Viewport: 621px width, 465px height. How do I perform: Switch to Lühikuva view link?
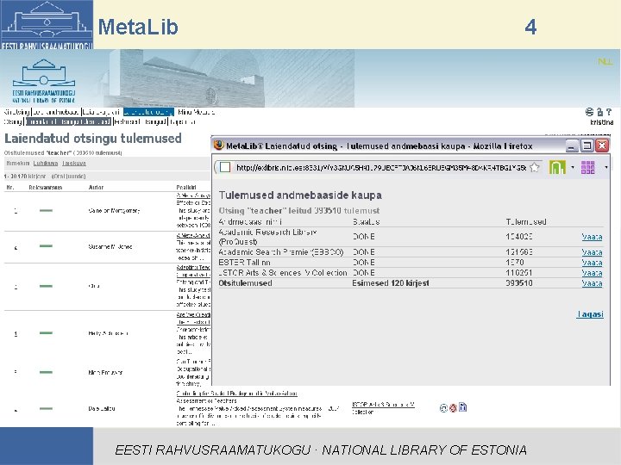46,164
